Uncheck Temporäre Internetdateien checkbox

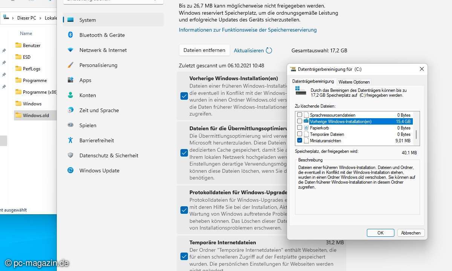tap(184, 256)
